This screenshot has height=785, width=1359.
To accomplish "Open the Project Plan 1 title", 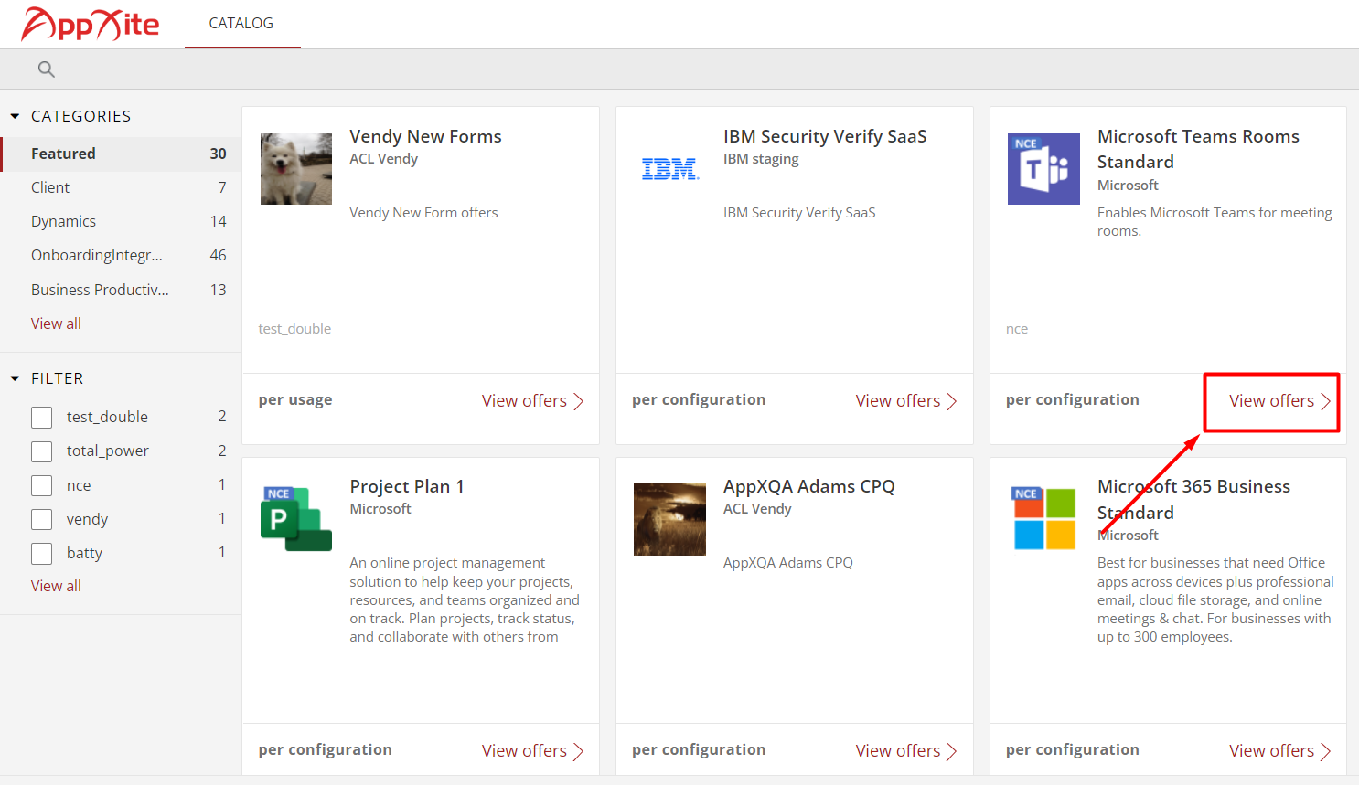I will pyautogui.click(x=407, y=486).
